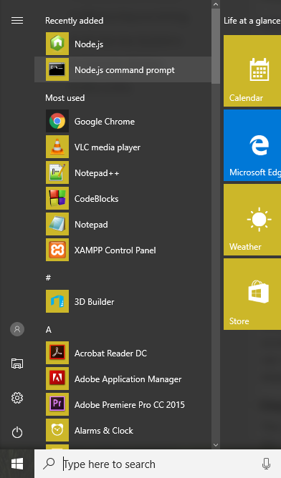
Task: Select 'Node.js command prompt' text label
Action: point(125,70)
